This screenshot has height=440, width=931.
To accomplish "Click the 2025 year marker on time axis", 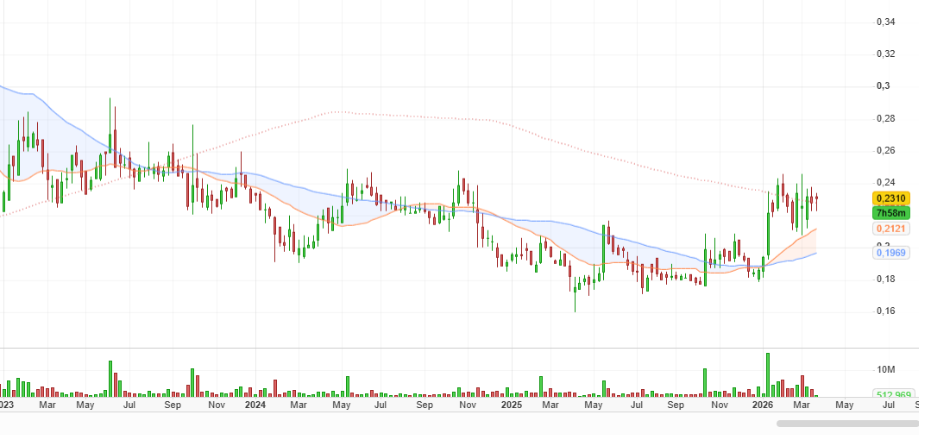I will (511, 404).
